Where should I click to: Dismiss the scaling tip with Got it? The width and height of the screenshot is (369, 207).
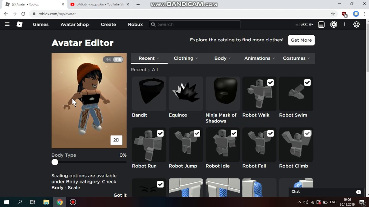(x=120, y=195)
